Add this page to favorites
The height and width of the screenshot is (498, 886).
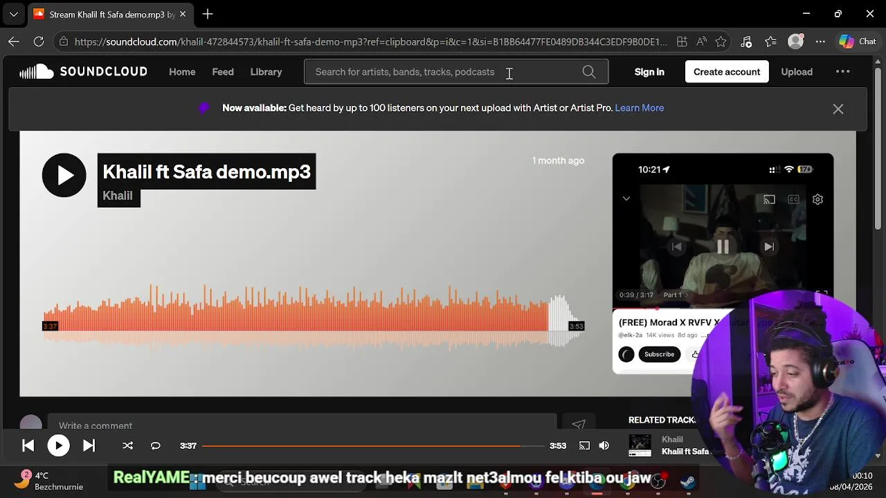pyautogui.click(x=721, y=41)
